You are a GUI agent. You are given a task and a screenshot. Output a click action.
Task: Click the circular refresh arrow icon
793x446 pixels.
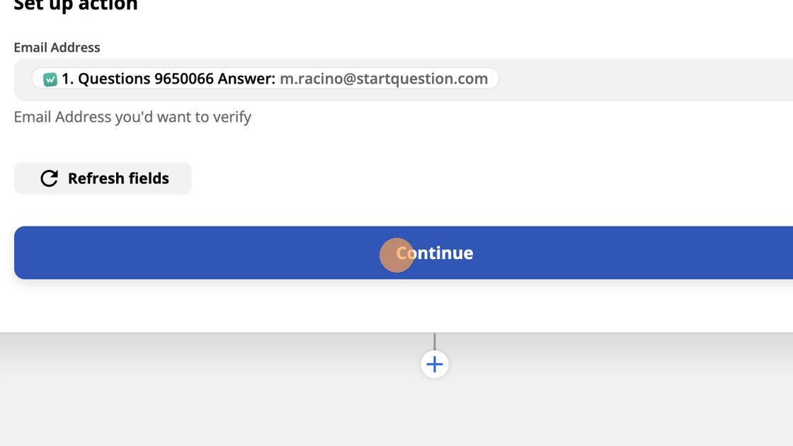49,178
